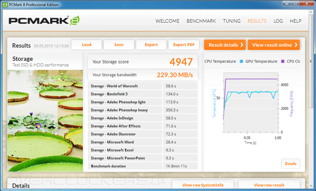Click the scrollbar up arrow

click(311, 12)
